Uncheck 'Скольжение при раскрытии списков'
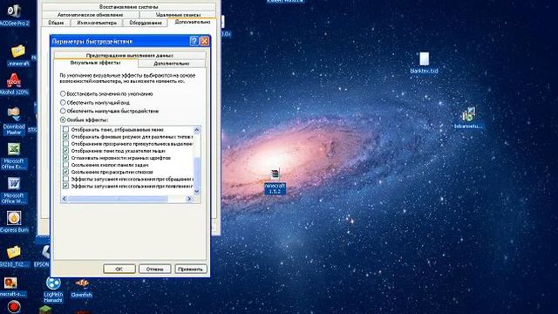Image resolution: width=558 pixels, height=314 pixels. [66, 172]
